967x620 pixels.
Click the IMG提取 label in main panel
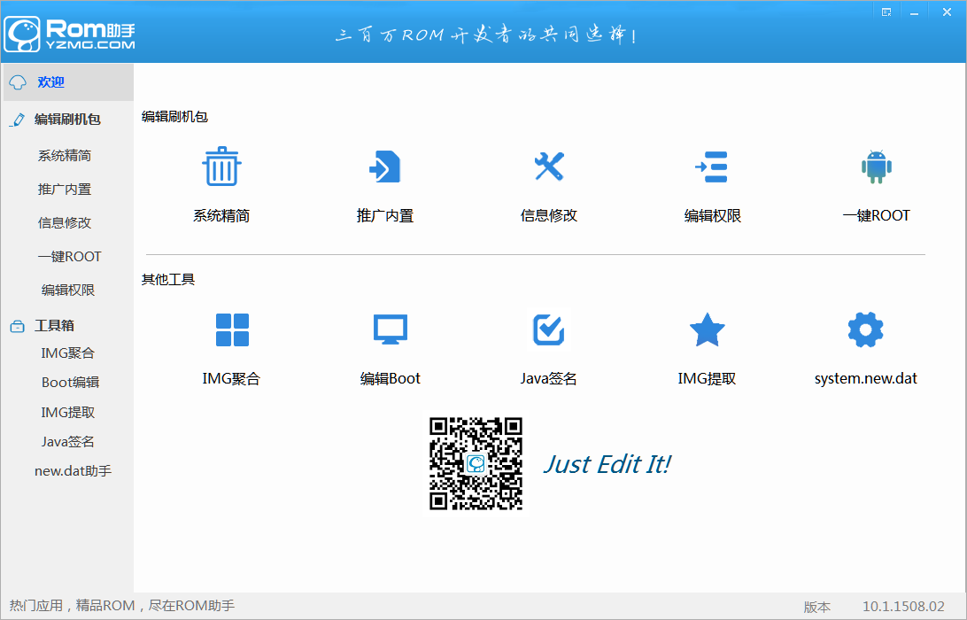point(707,379)
